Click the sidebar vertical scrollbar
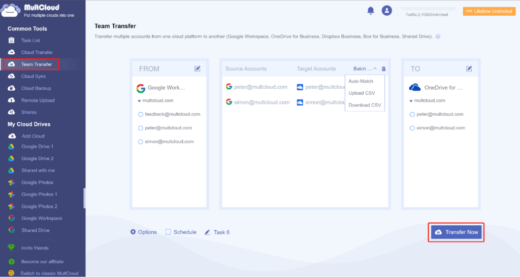Screen dimensions: 520x277 (x=84, y=198)
